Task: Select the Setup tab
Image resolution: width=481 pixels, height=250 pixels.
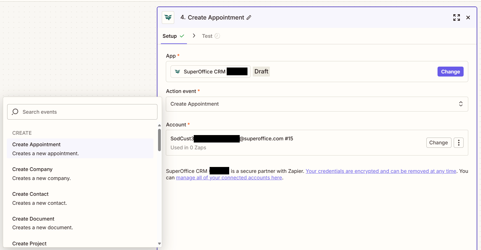Action: click(x=169, y=36)
